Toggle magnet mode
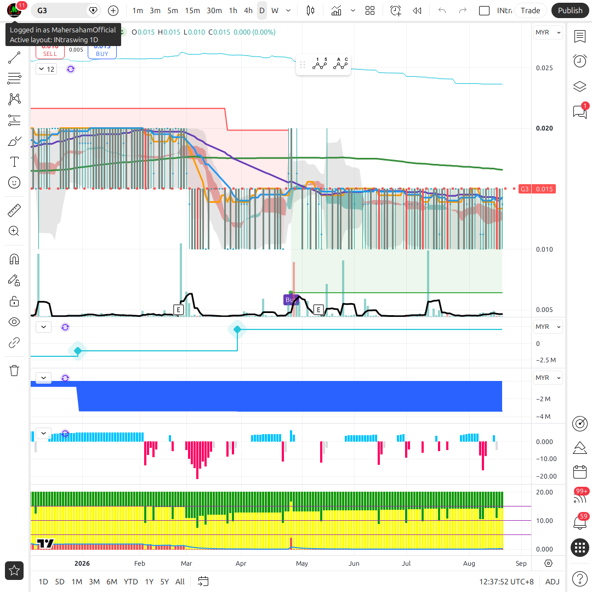 14,259
